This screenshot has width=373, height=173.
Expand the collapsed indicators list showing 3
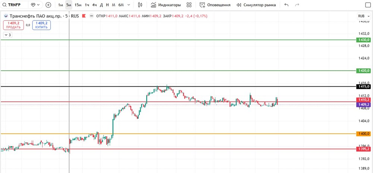pos(7,35)
